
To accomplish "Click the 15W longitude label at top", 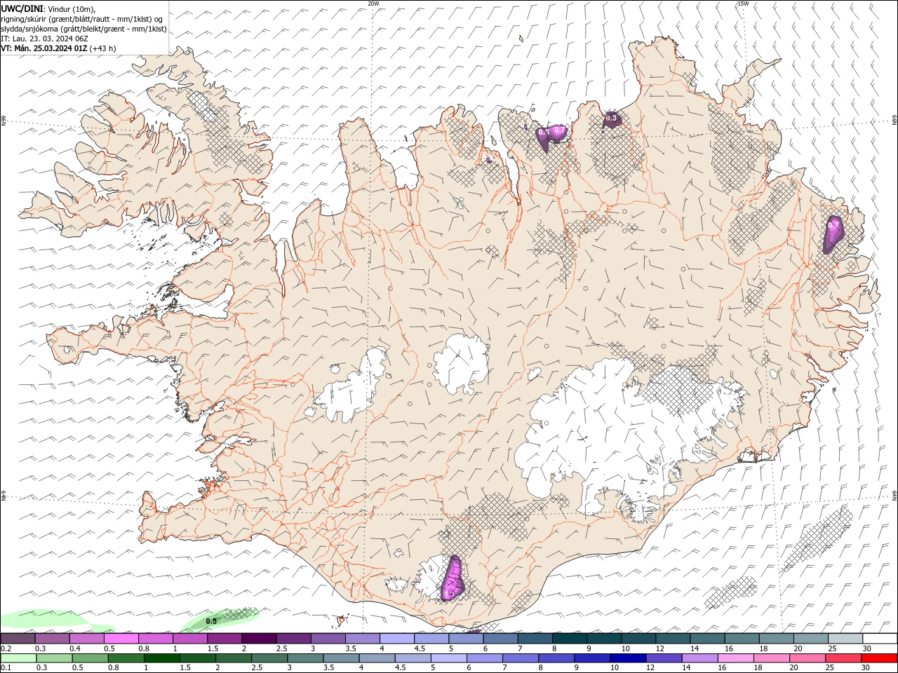I will pyautogui.click(x=743, y=4).
